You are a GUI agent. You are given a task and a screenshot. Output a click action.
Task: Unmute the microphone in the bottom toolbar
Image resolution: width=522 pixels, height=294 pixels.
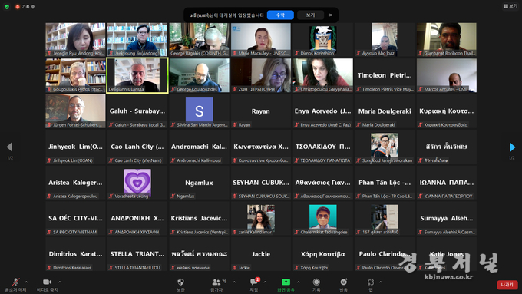[x=15, y=282]
